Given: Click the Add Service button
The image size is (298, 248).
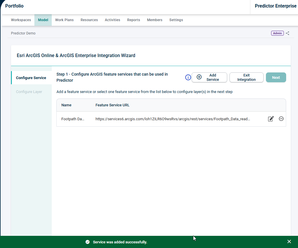Looking at the screenshot, I should coord(209,77).
